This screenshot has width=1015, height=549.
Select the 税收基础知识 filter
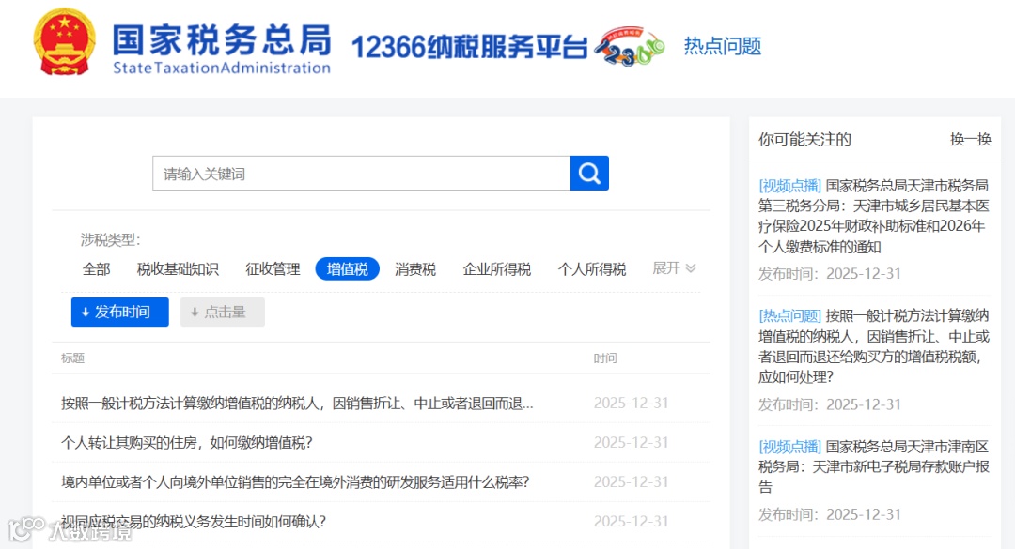(x=178, y=269)
